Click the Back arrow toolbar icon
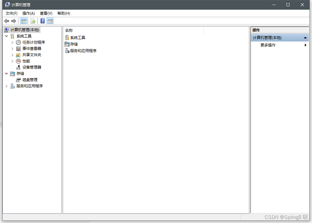This screenshot has height=223, width=312. 7,21
